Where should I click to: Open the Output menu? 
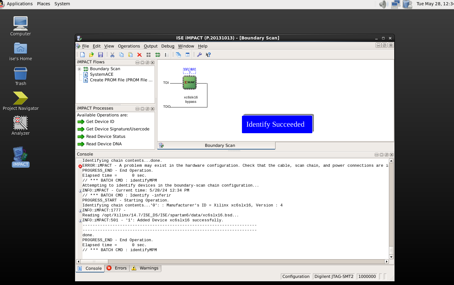tap(151, 46)
